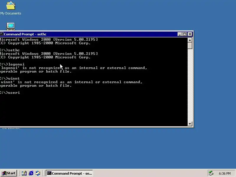236x177 pixels.
Task: Click the 'C:\>useri' prompt line
Action: coord(10,93)
